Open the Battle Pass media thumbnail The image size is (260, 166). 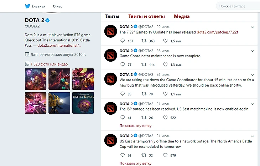[x=83, y=103]
